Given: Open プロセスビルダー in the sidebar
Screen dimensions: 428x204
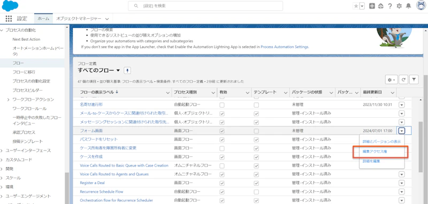Looking at the screenshot, I should click(28, 90).
